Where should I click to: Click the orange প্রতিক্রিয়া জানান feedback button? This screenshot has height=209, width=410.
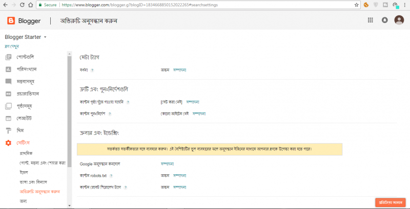391,202
